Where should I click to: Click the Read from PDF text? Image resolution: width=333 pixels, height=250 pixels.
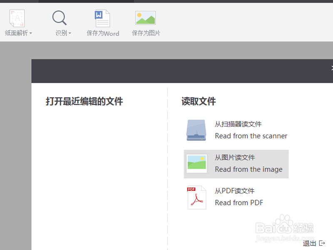coord(239,202)
